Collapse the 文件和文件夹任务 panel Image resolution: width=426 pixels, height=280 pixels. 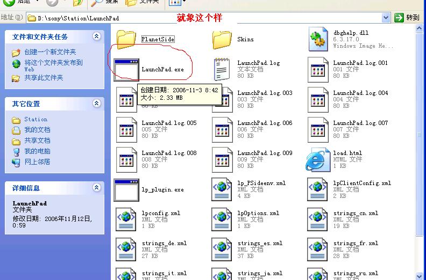(96, 36)
